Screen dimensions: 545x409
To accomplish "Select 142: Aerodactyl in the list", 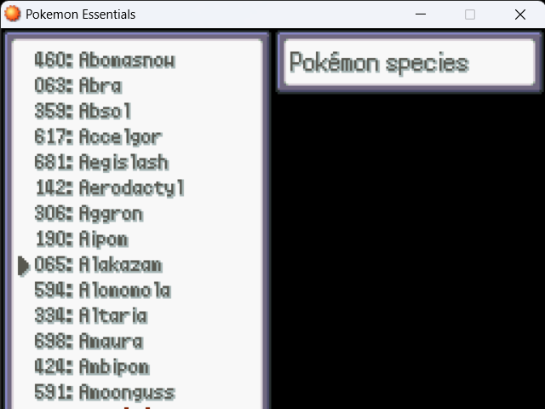I will 110,188.
